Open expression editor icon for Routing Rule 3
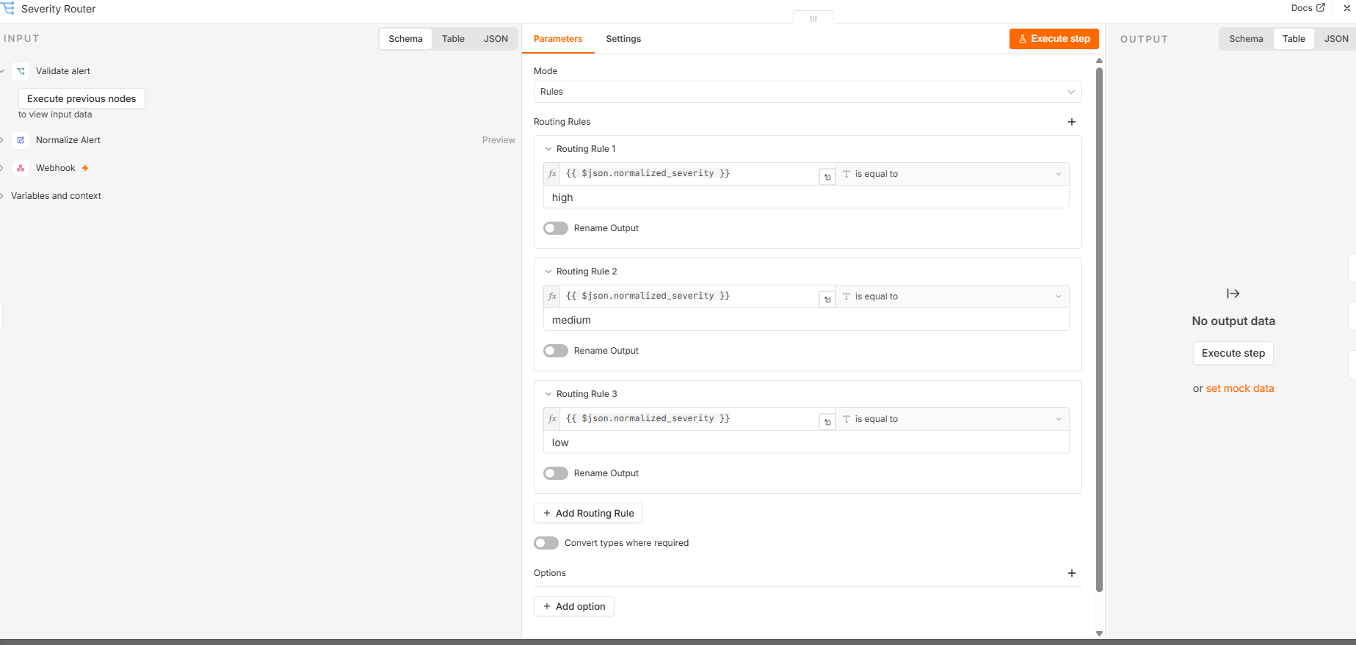This screenshot has width=1356, height=645. [827, 422]
